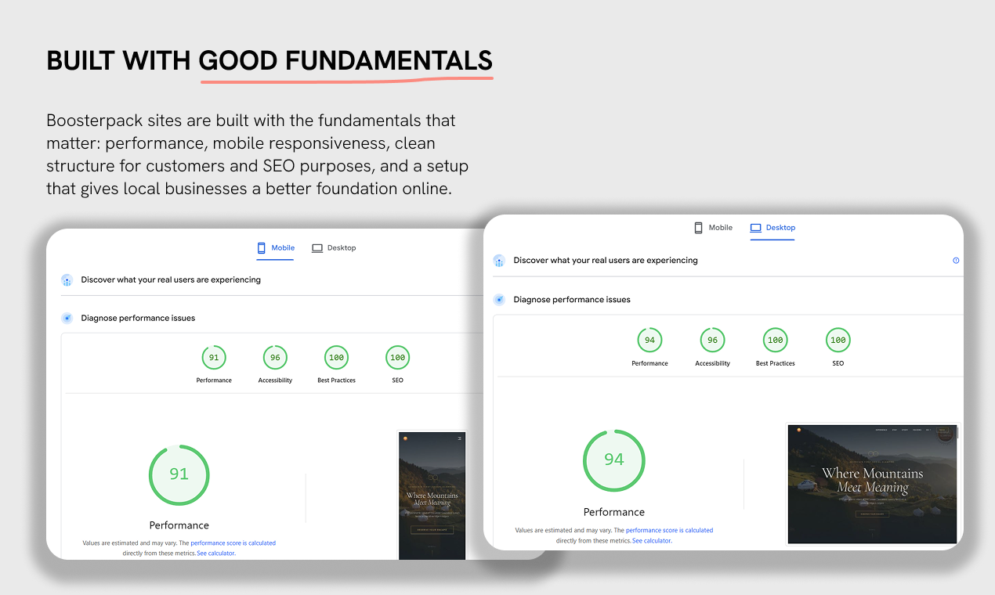Switch to the Desktop tab on the front report

pos(777,227)
